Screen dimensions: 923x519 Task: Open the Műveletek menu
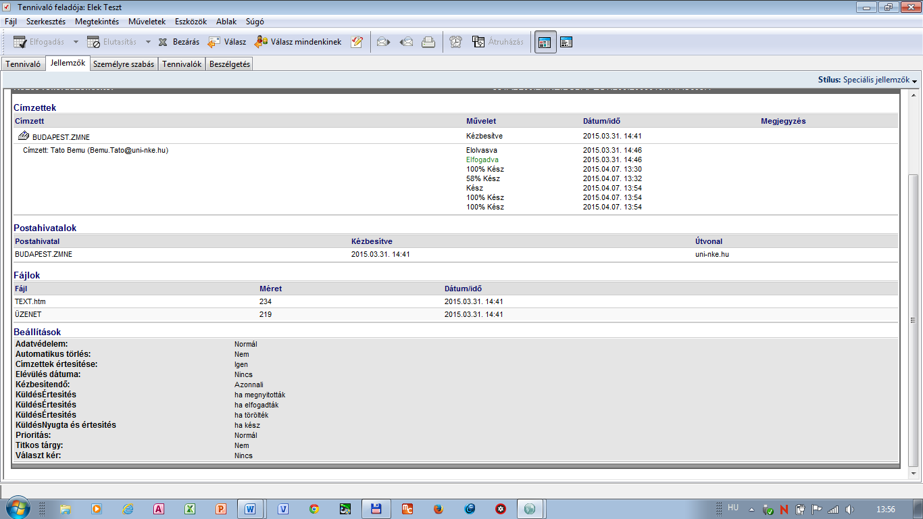[147, 22]
